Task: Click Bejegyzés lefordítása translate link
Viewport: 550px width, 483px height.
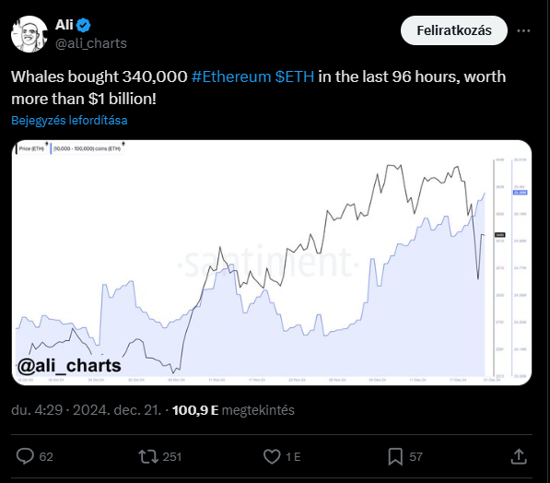Action: tap(69, 121)
